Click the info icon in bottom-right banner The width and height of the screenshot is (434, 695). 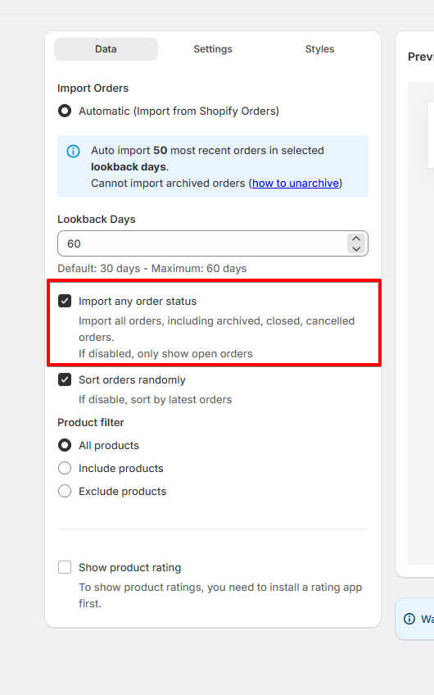point(409,619)
